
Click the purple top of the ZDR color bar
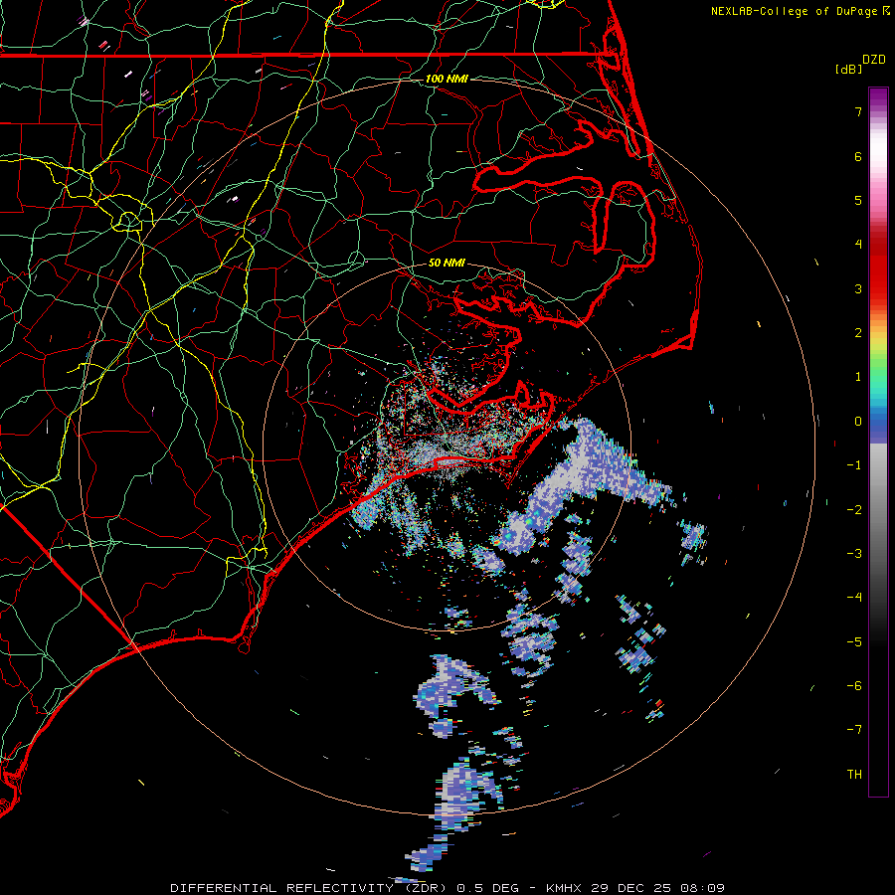click(x=878, y=97)
